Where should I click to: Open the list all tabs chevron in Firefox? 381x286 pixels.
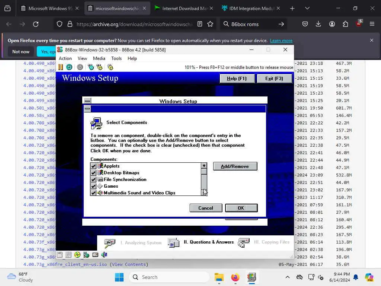[x=307, y=9]
